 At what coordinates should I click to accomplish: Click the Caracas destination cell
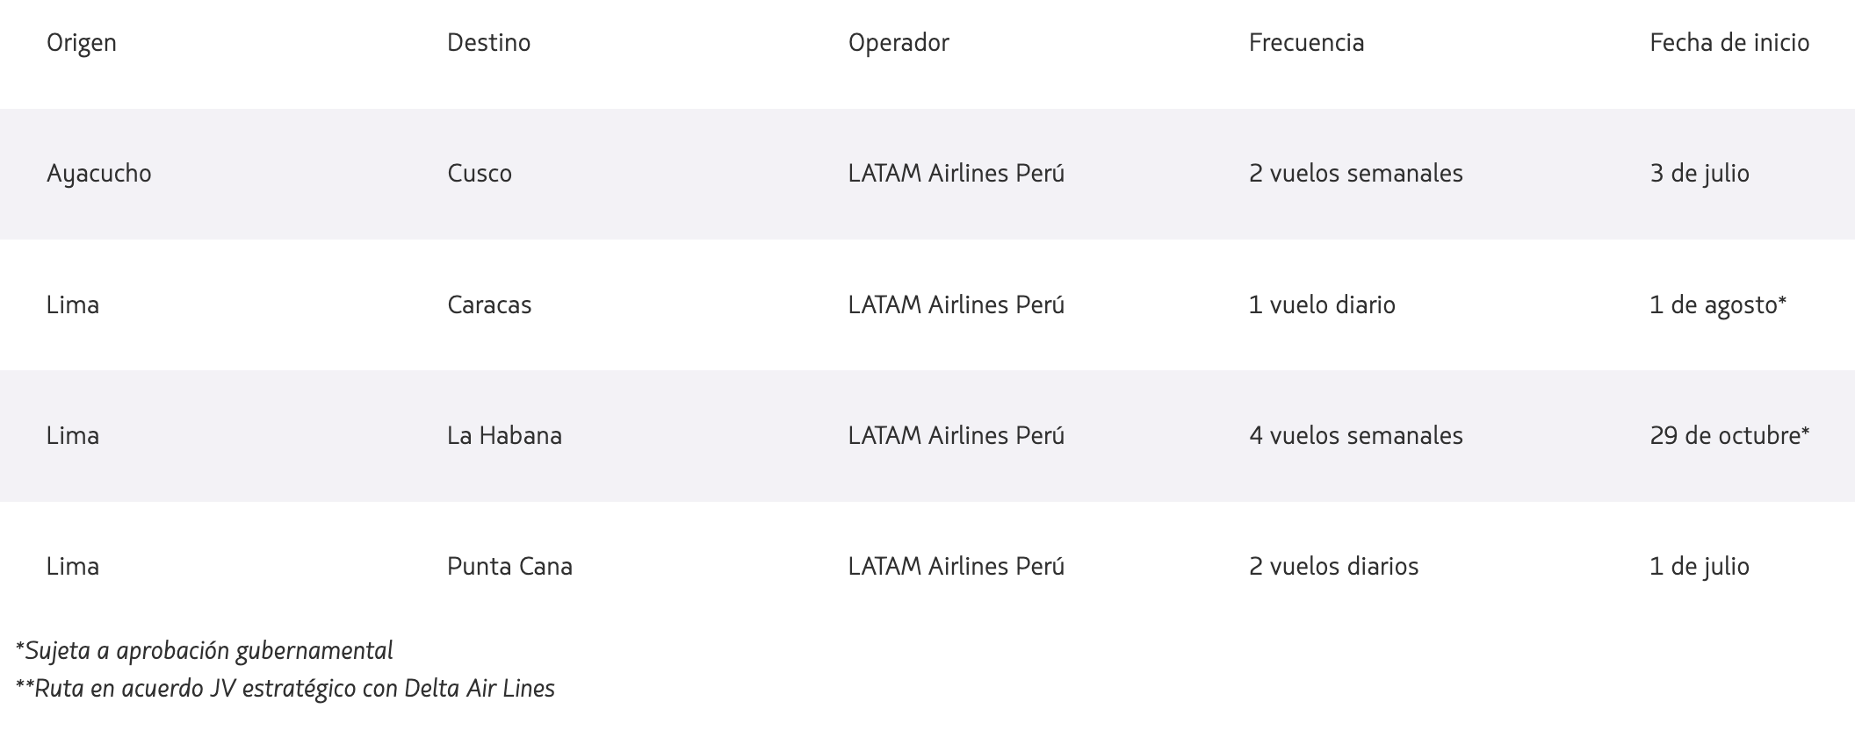coord(489,305)
